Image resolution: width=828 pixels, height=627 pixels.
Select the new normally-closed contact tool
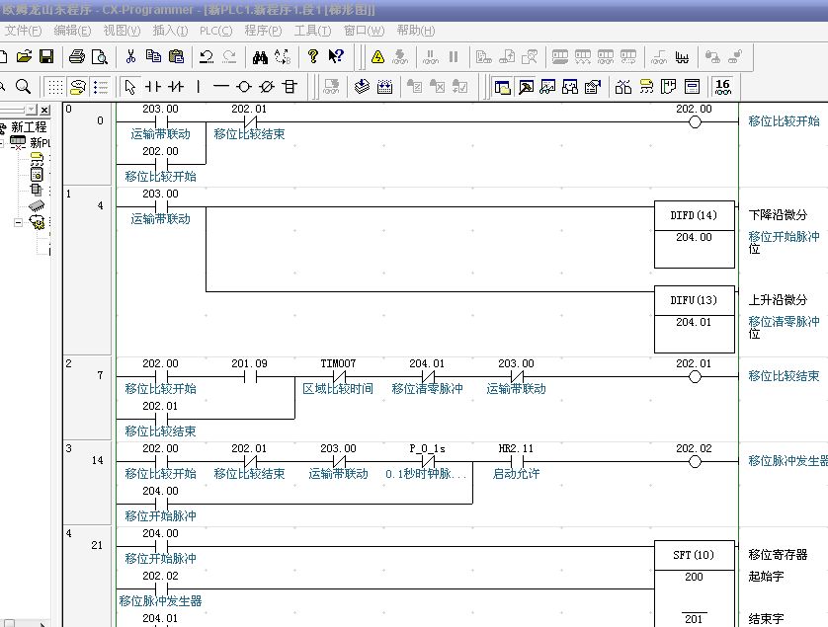pos(176,87)
